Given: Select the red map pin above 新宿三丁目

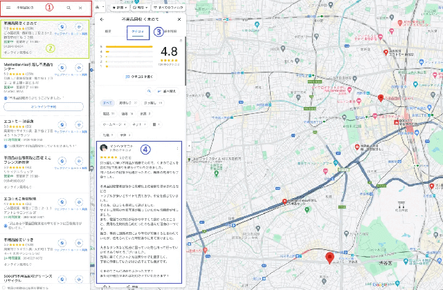Looking at the screenshot, I should pos(381,98).
